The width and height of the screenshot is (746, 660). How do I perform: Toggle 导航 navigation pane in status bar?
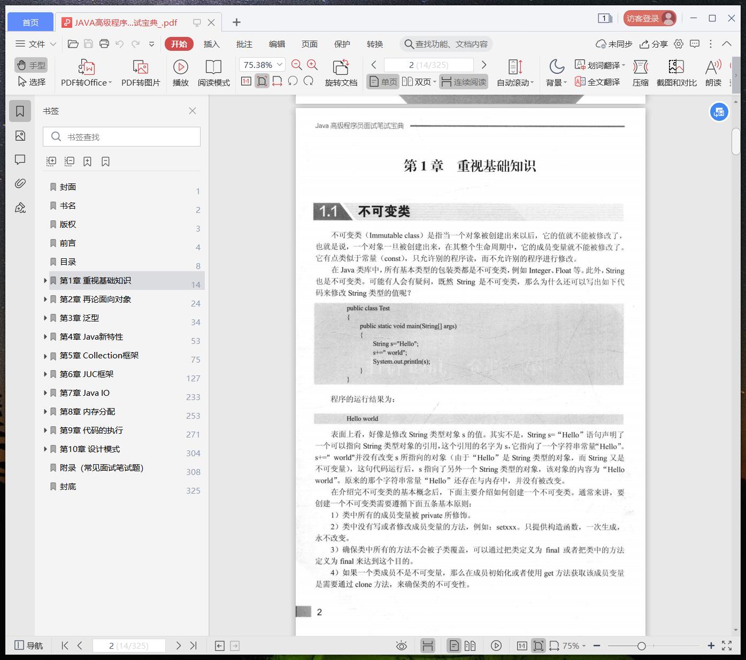click(x=28, y=646)
